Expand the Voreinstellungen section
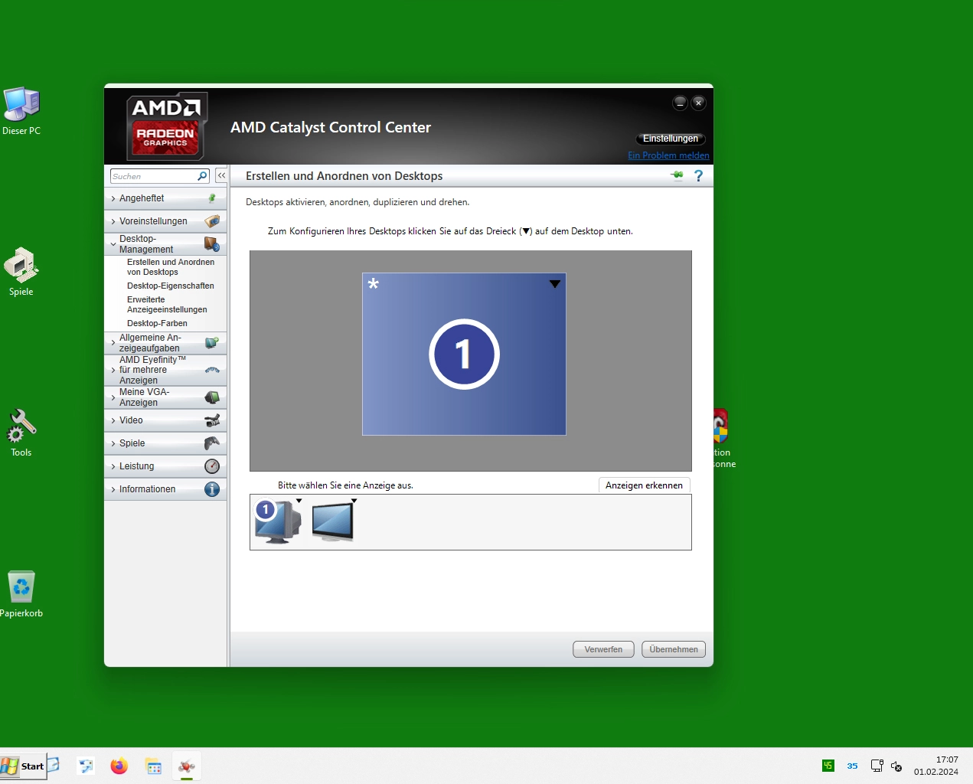 coord(165,221)
